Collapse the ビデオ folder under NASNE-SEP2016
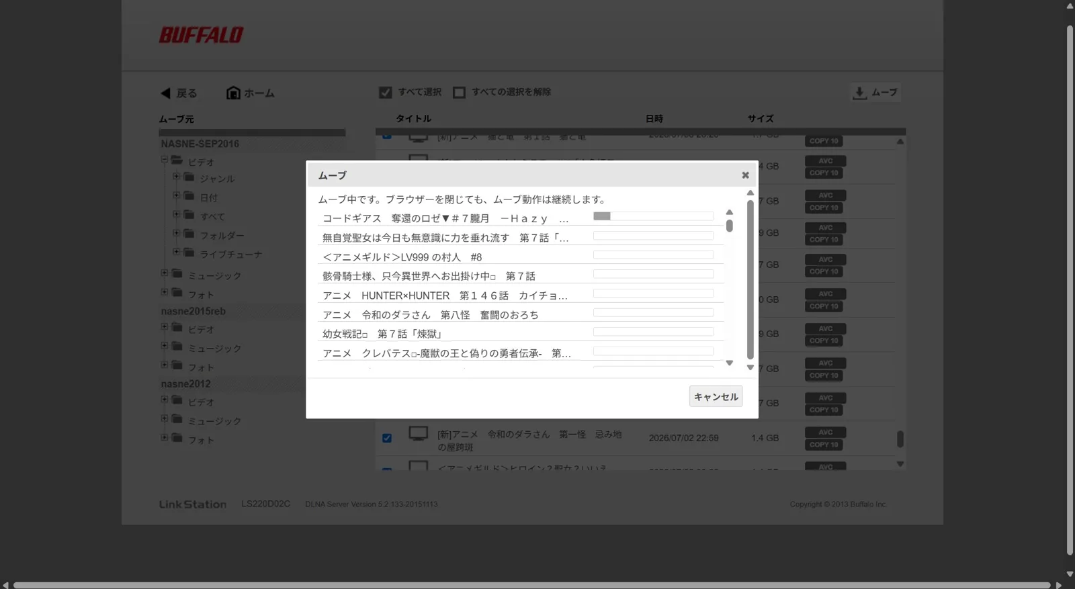The image size is (1075, 589). pyautogui.click(x=164, y=159)
